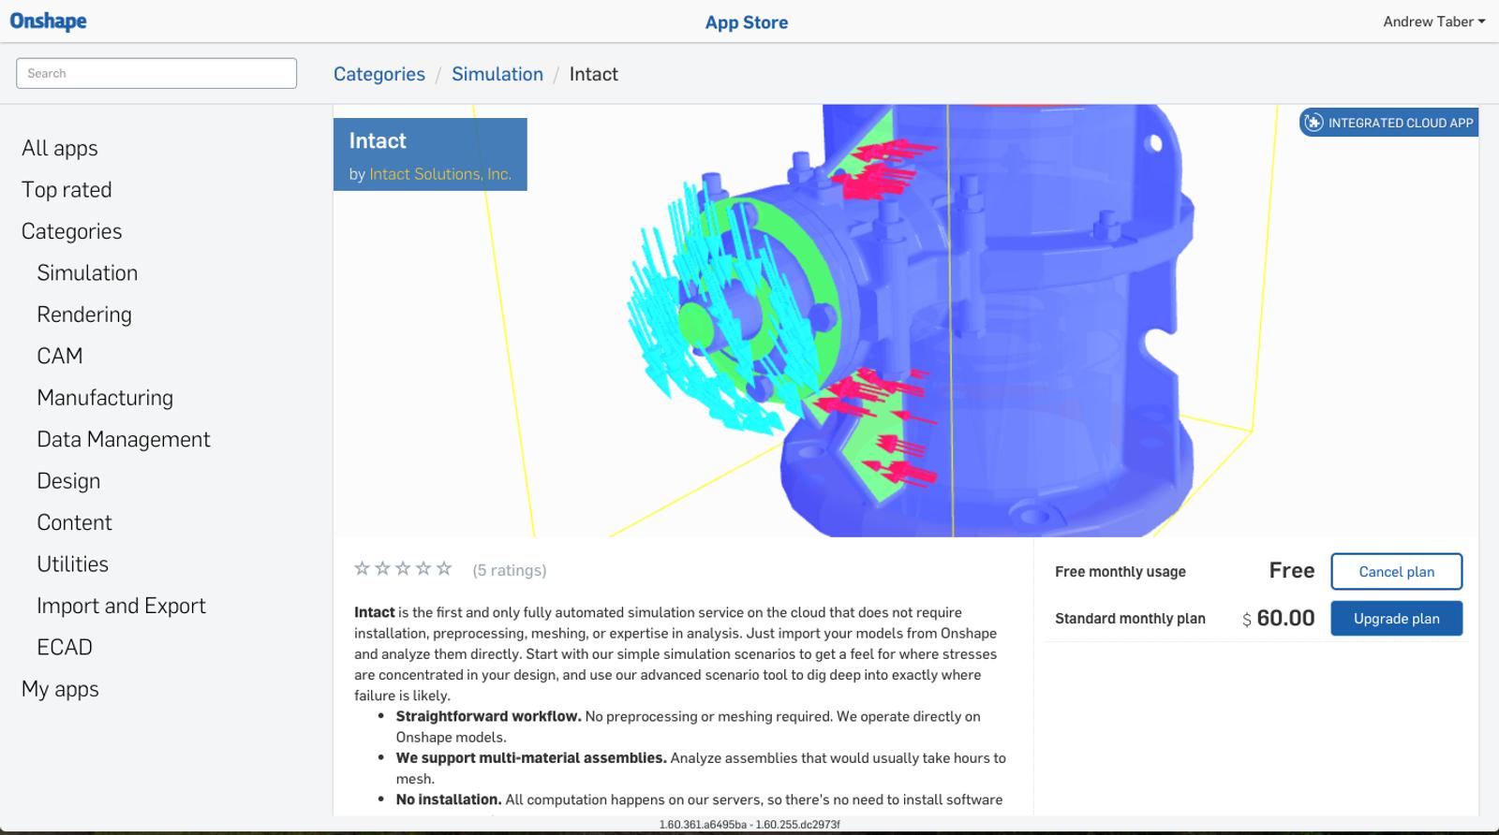Open the Andrew Taber account dropdown
This screenshot has width=1499, height=835.
[1432, 22]
